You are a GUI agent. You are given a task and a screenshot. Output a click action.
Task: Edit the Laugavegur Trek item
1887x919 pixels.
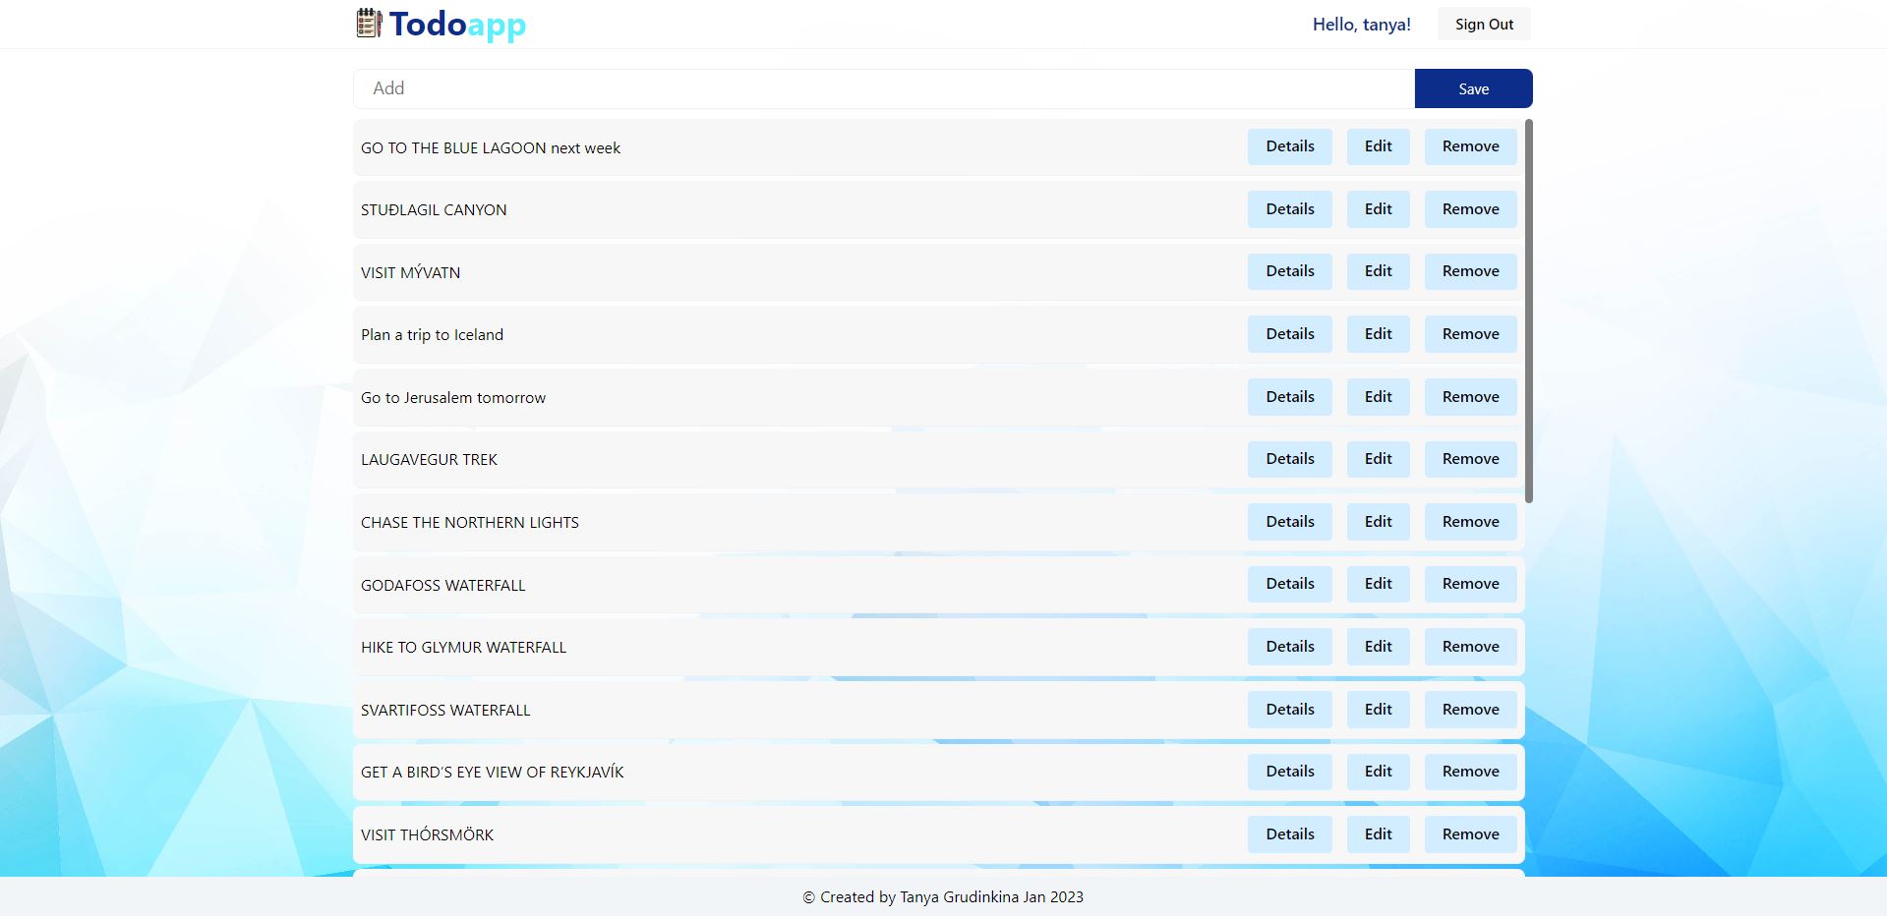click(1378, 459)
